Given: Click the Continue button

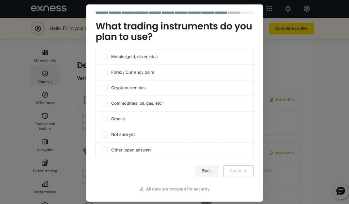Looking at the screenshot, I should pyautogui.click(x=238, y=171).
